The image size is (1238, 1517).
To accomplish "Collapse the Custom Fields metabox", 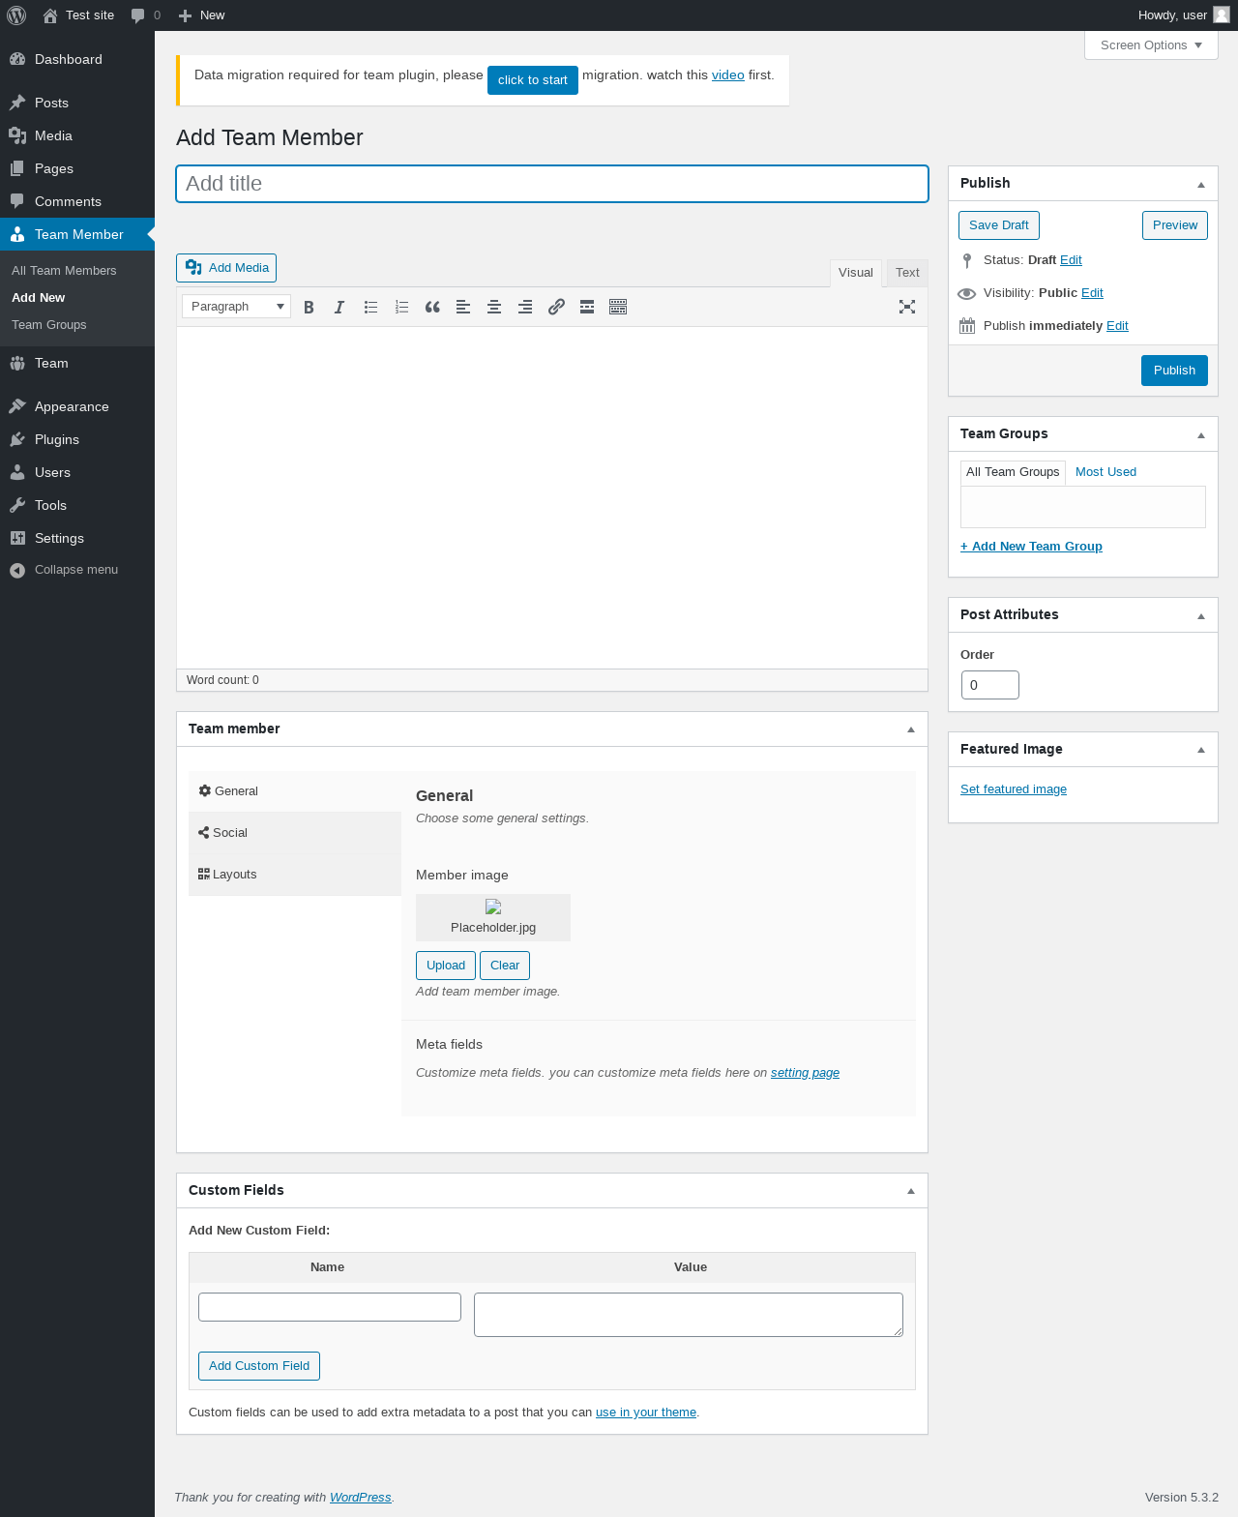I will (911, 1191).
